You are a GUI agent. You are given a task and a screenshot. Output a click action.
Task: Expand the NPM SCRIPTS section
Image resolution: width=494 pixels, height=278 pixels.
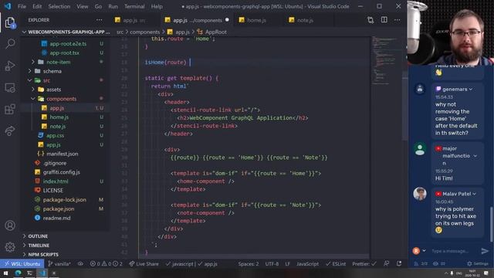[43, 254]
